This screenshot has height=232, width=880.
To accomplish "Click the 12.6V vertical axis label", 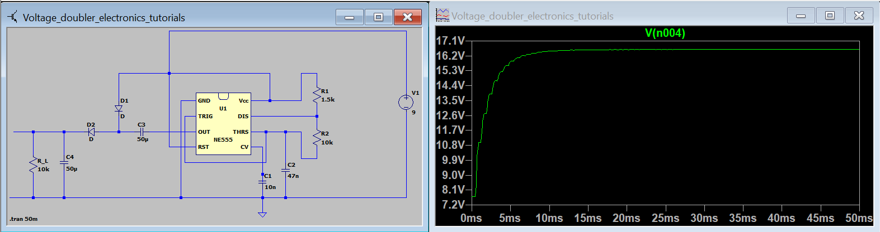I will (450, 115).
